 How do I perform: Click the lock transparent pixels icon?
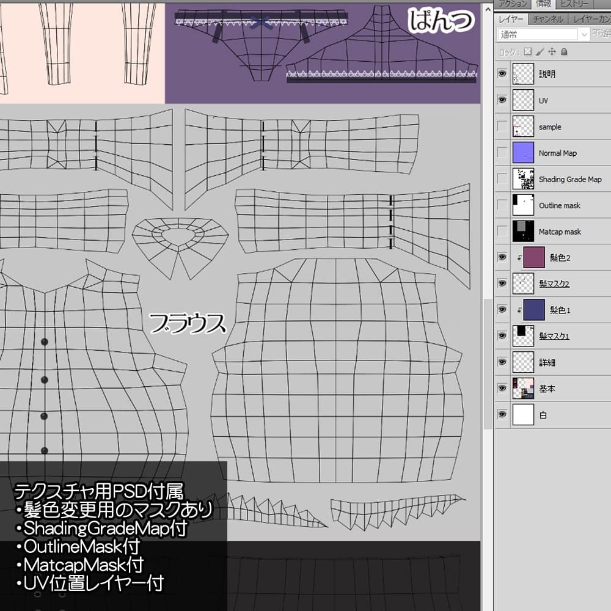coord(528,52)
